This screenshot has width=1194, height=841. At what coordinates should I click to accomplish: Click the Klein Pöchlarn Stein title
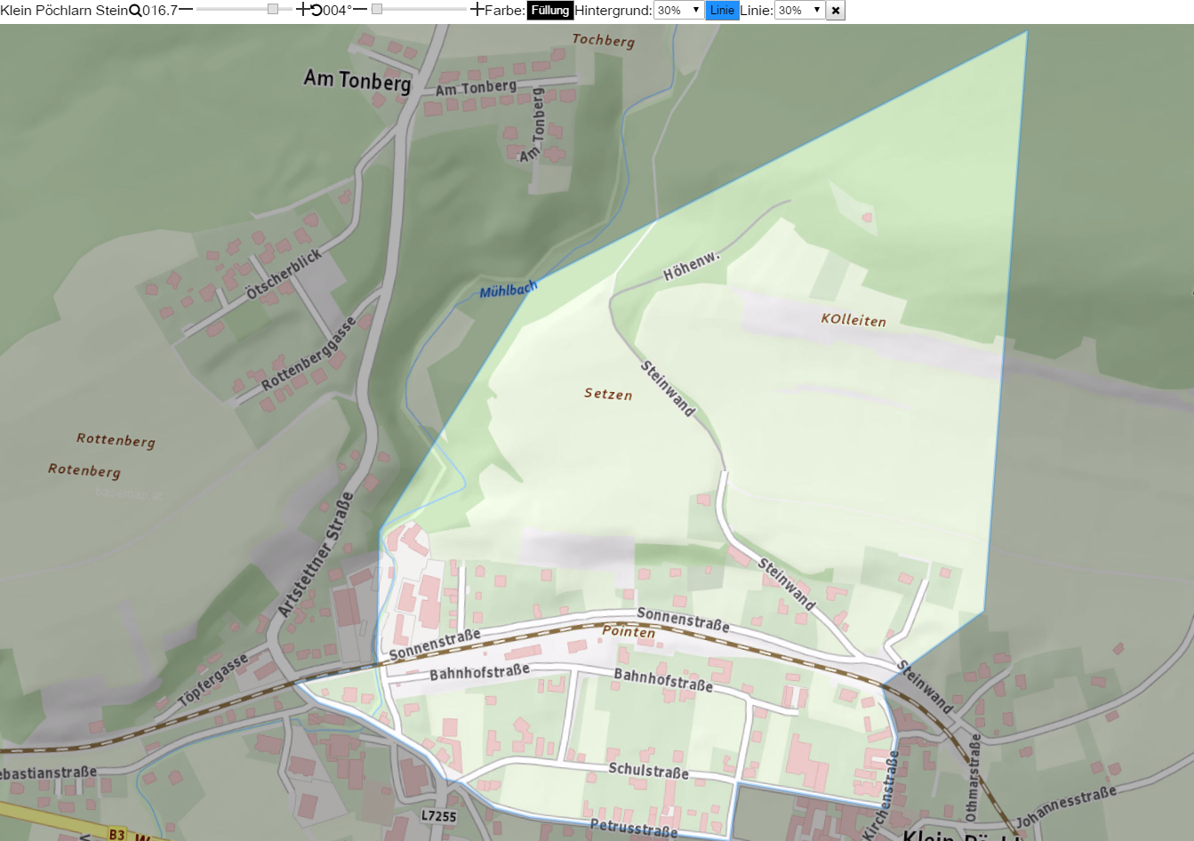(x=64, y=11)
